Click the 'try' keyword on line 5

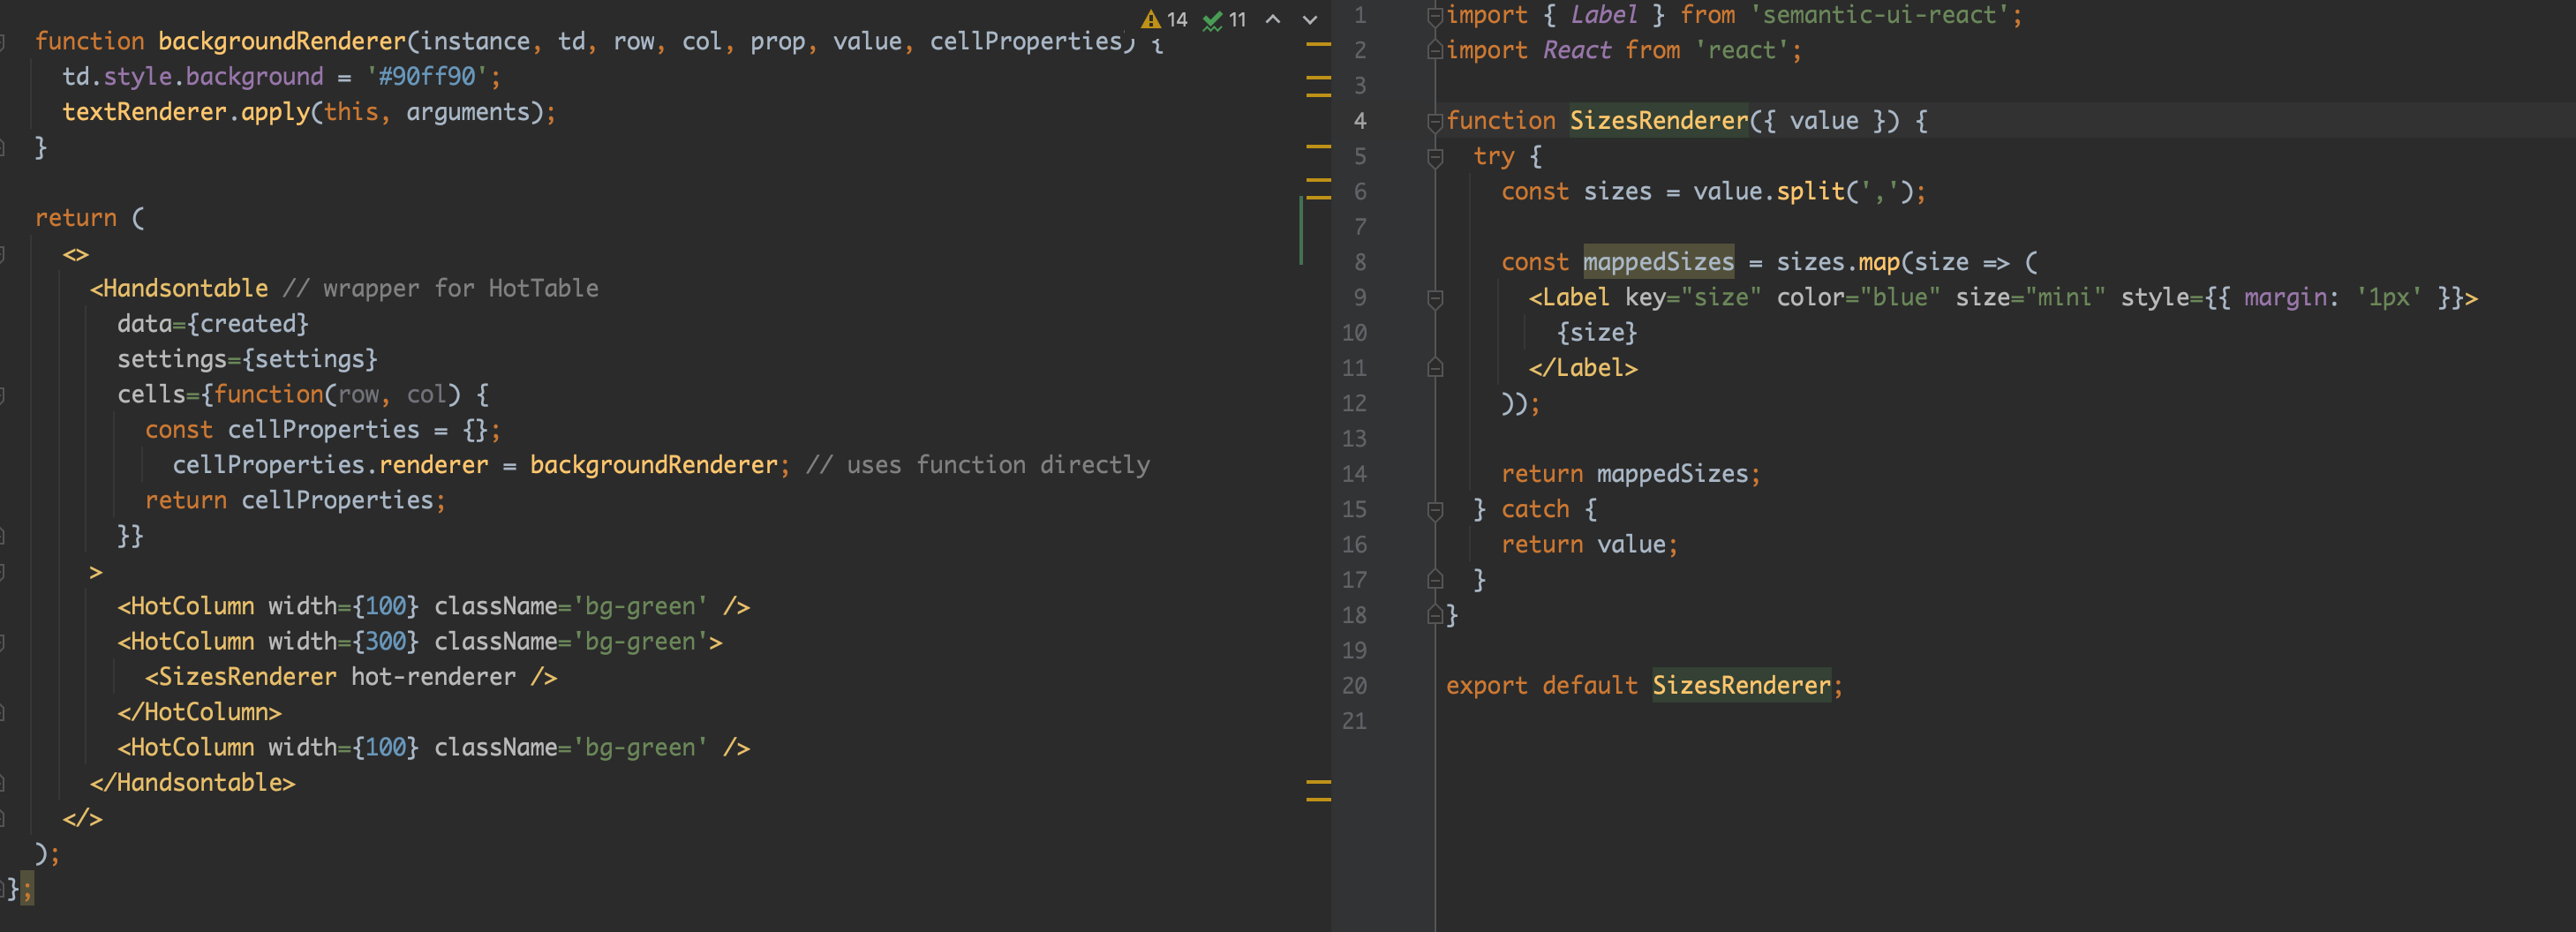(x=1493, y=156)
